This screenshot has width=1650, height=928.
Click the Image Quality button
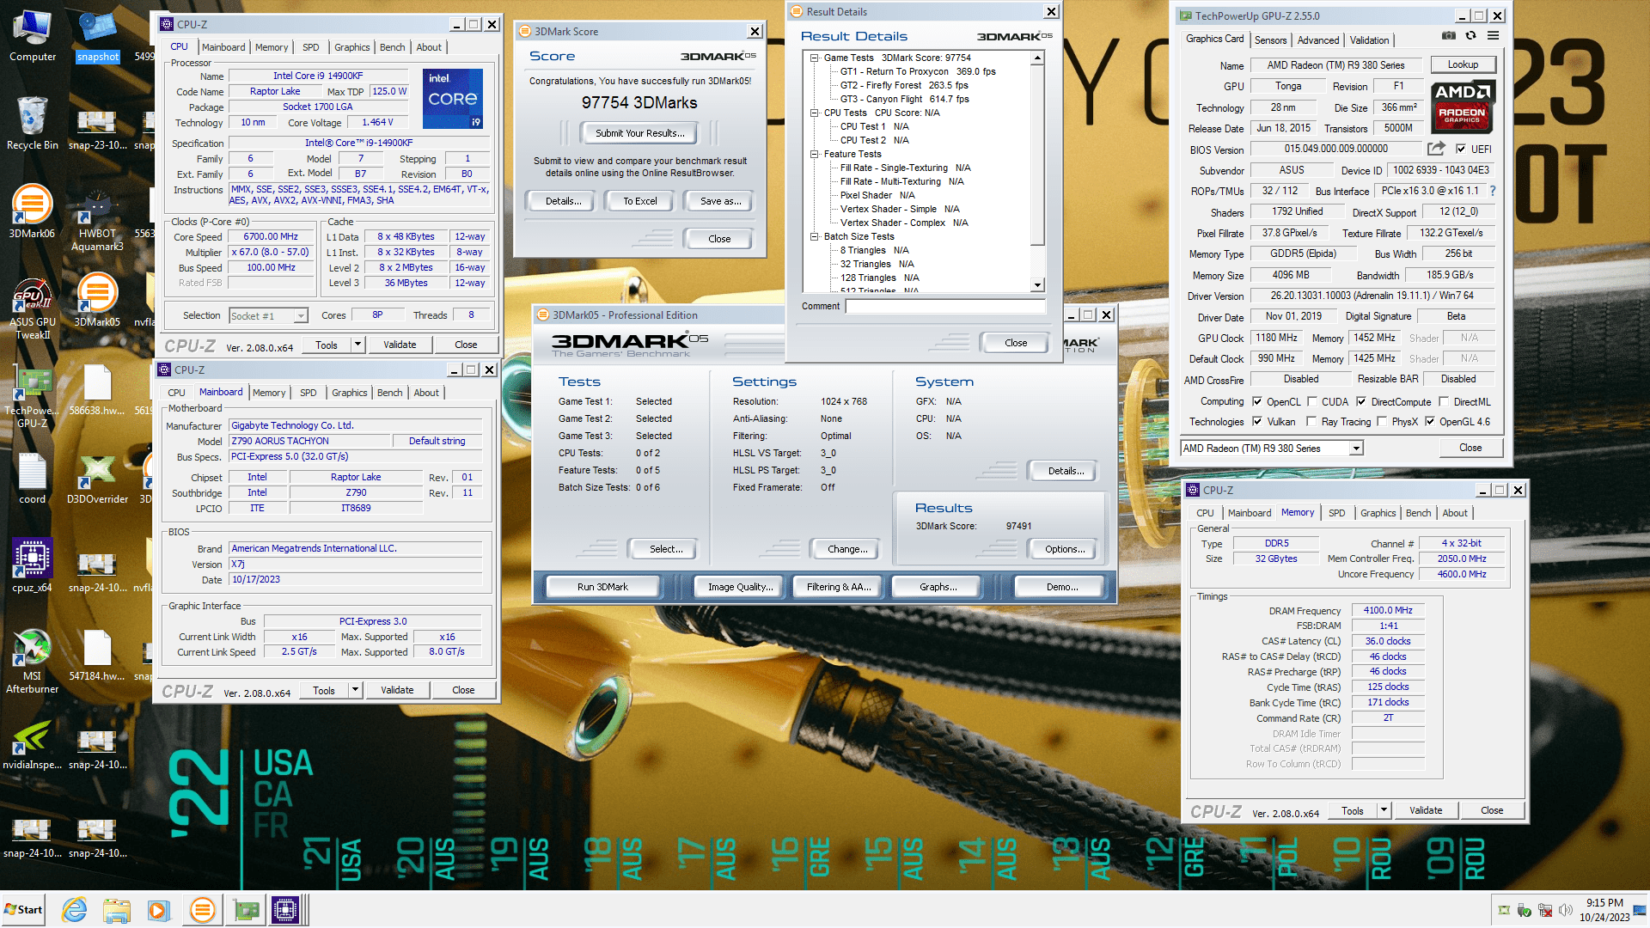coord(739,587)
